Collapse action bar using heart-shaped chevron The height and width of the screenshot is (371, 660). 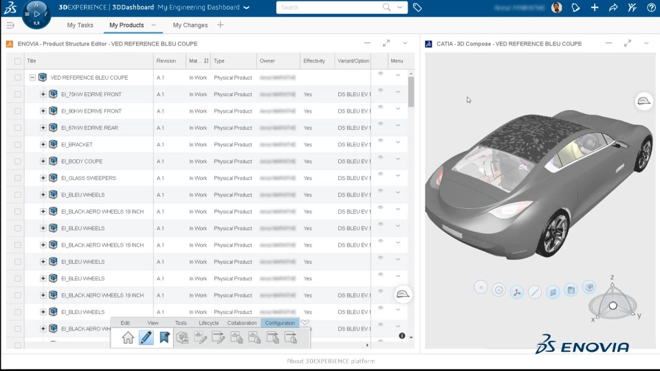tap(305, 323)
